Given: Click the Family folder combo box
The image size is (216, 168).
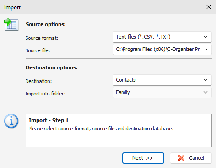Looking at the screenshot, I should 162,92.
